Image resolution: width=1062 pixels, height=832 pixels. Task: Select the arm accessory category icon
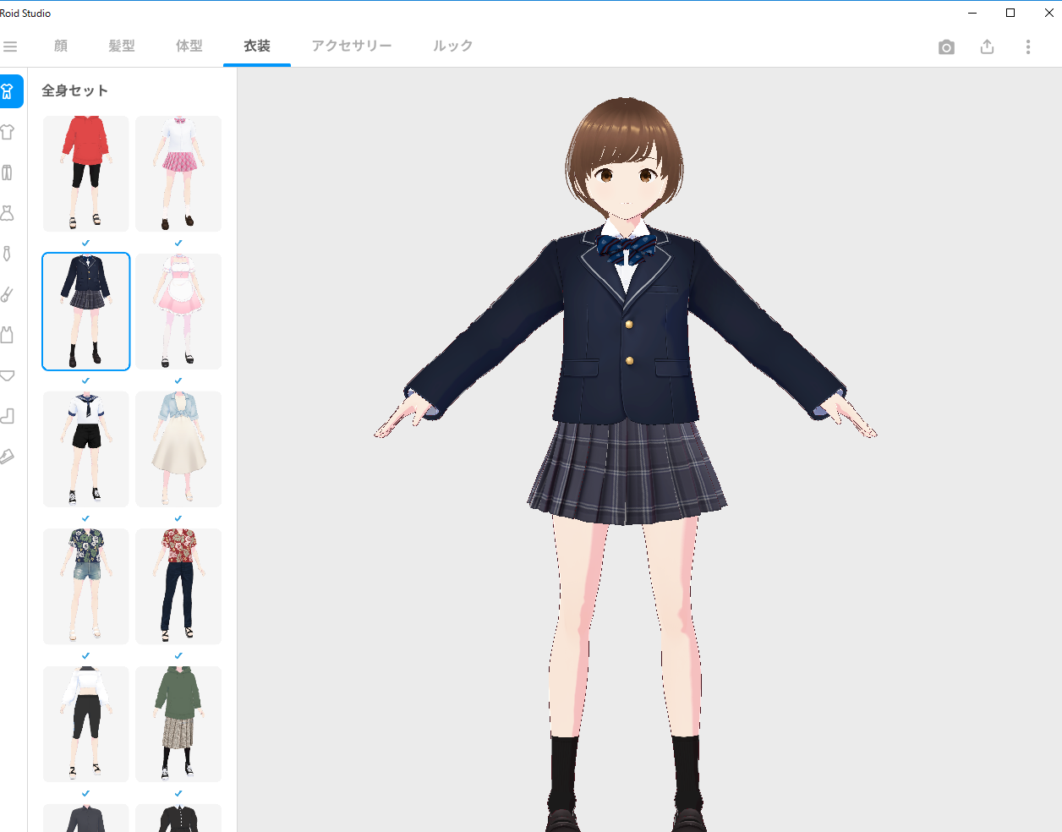click(x=8, y=294)
